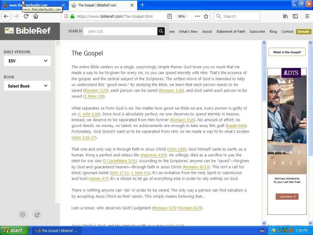
Task: Open the Romans 10:13 link
Action: click(x=196, y=167)
